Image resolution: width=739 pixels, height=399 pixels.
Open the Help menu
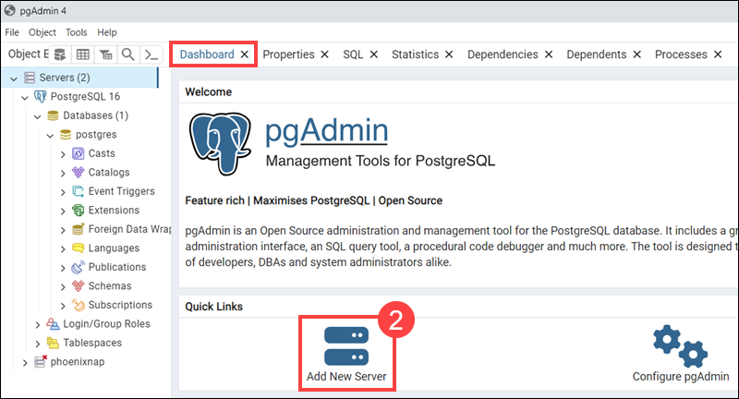click(x=107, y=32)
